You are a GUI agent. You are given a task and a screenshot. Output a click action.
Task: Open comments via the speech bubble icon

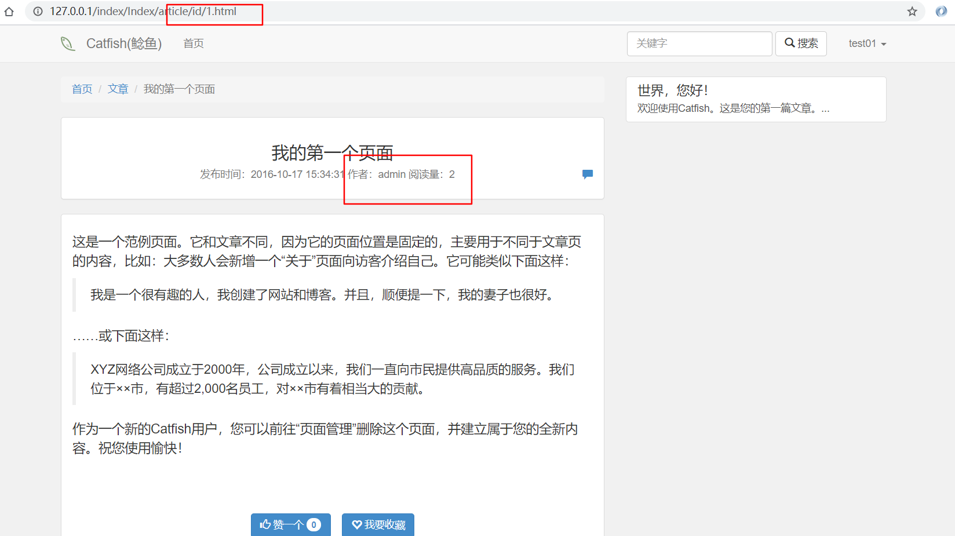[587, 174]
